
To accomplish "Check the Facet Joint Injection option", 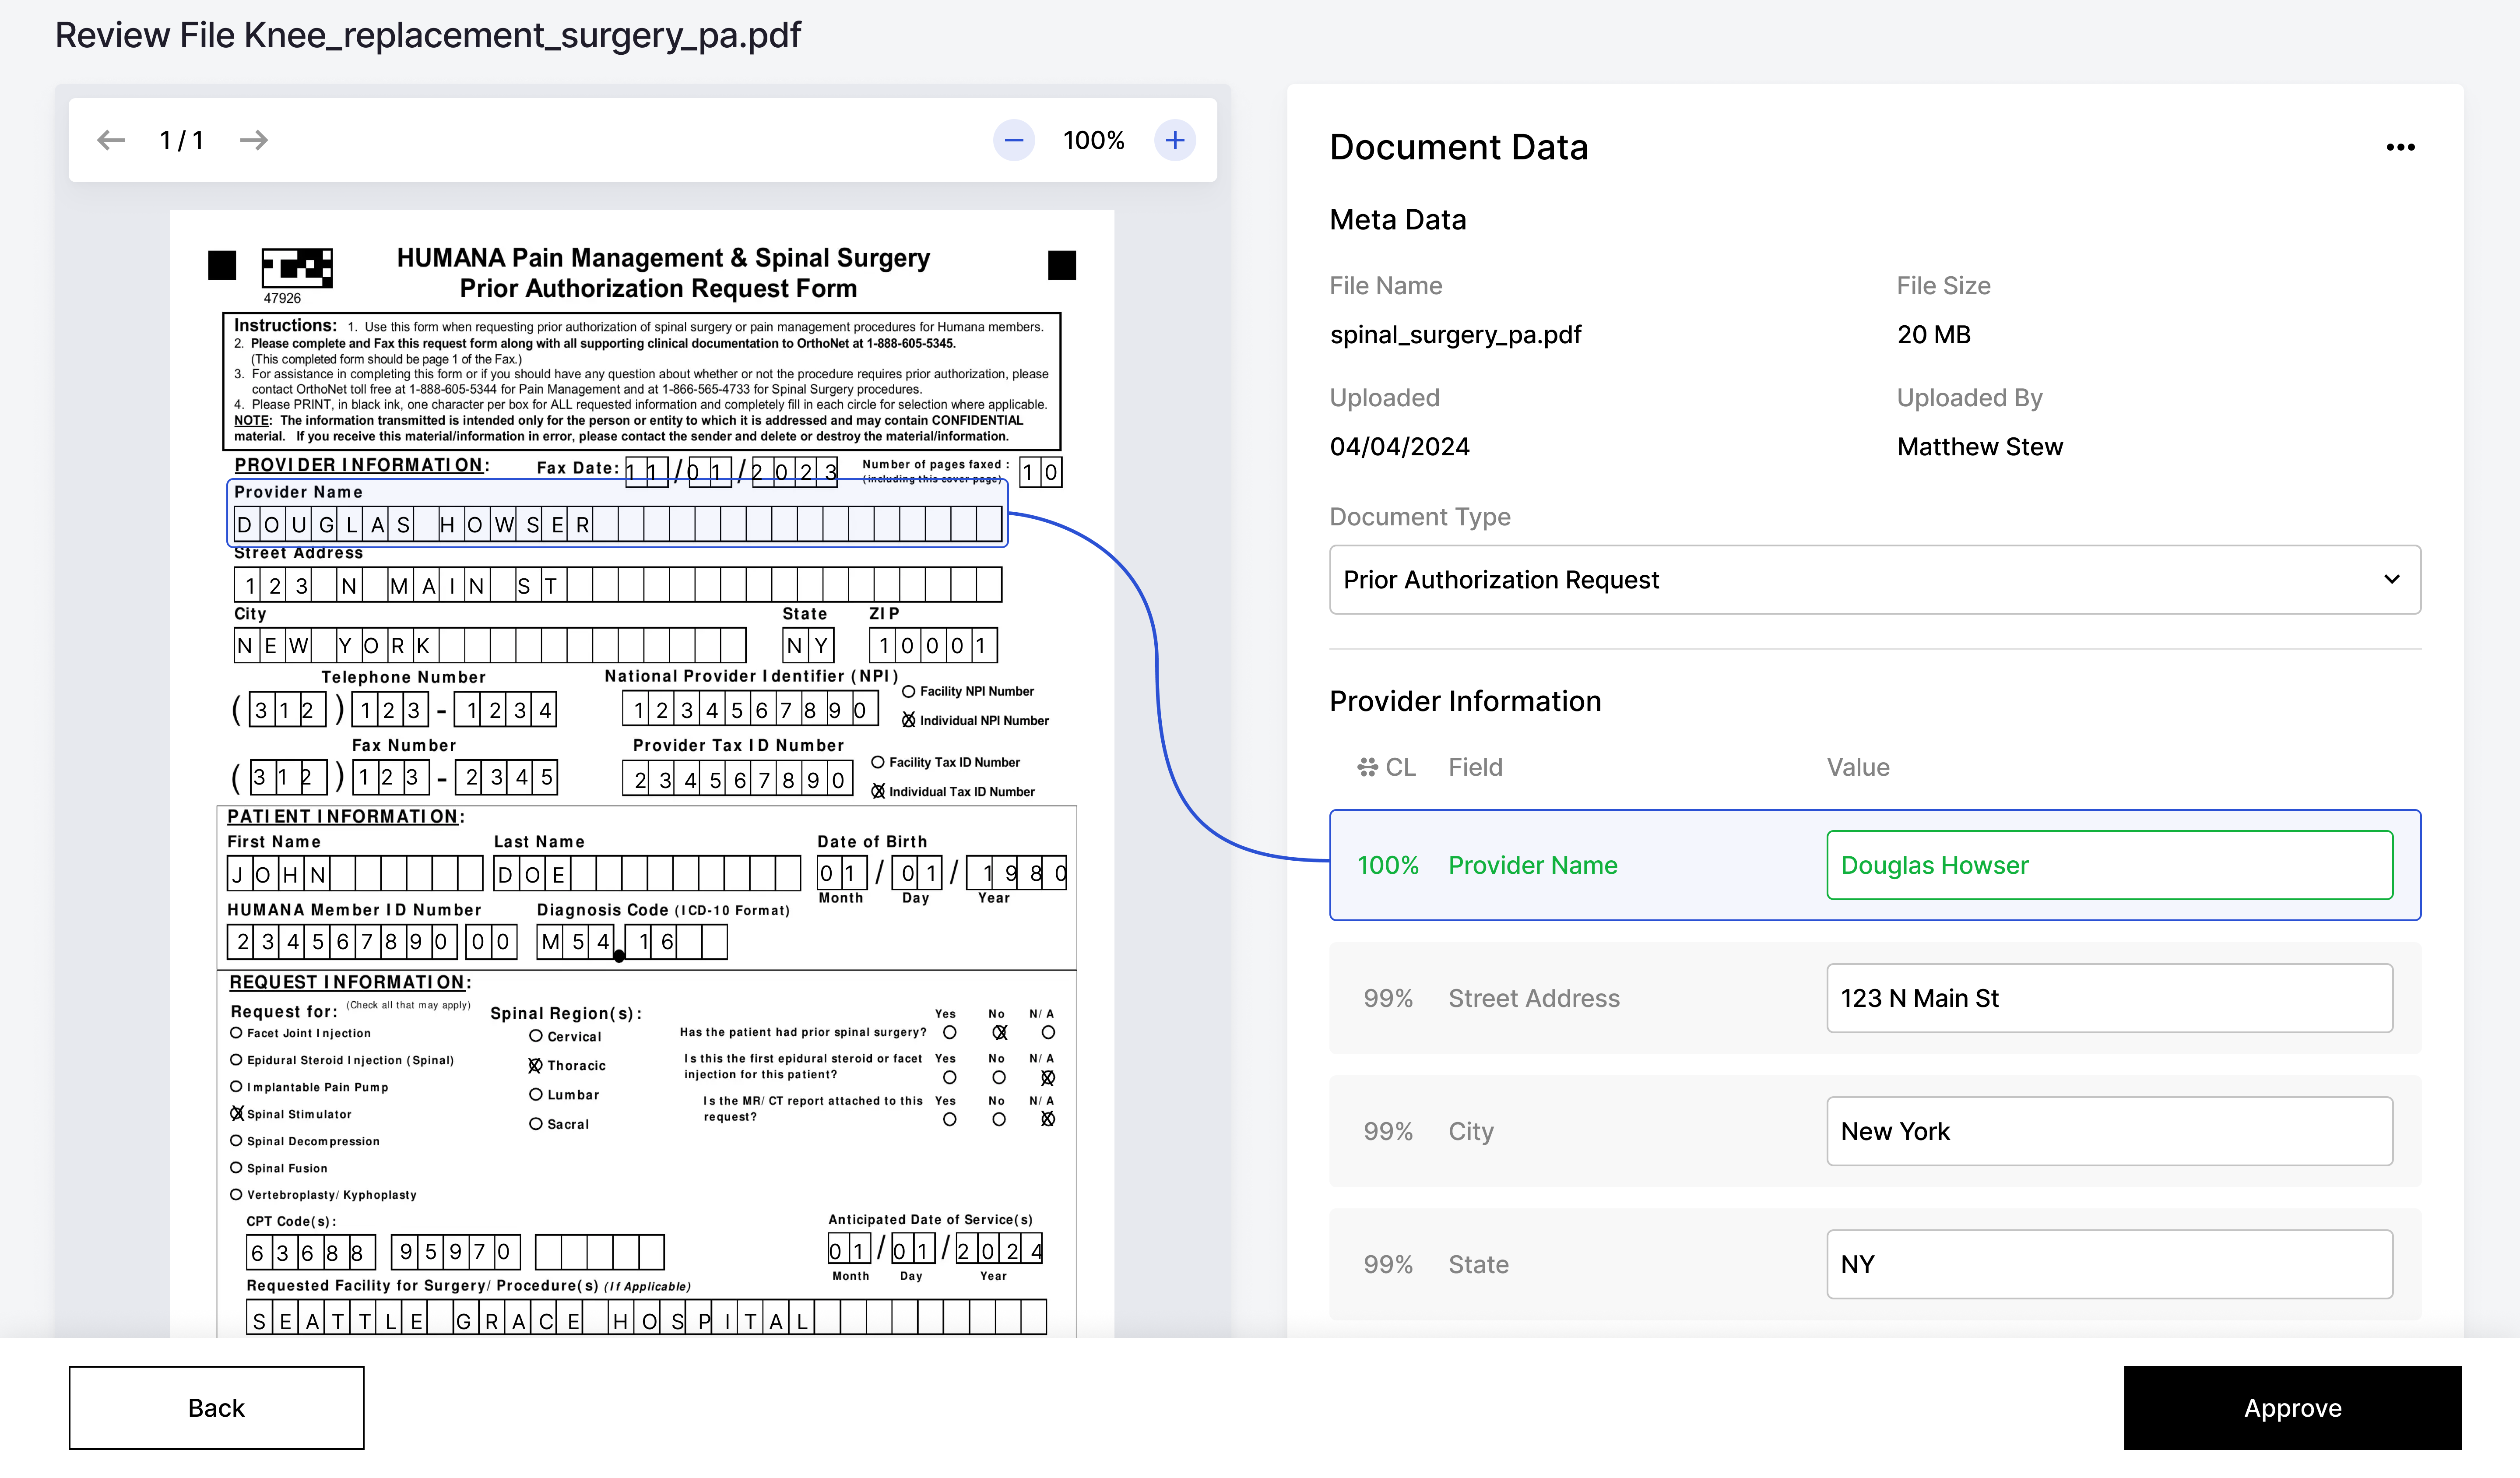I will click(x=237, y=1033).
